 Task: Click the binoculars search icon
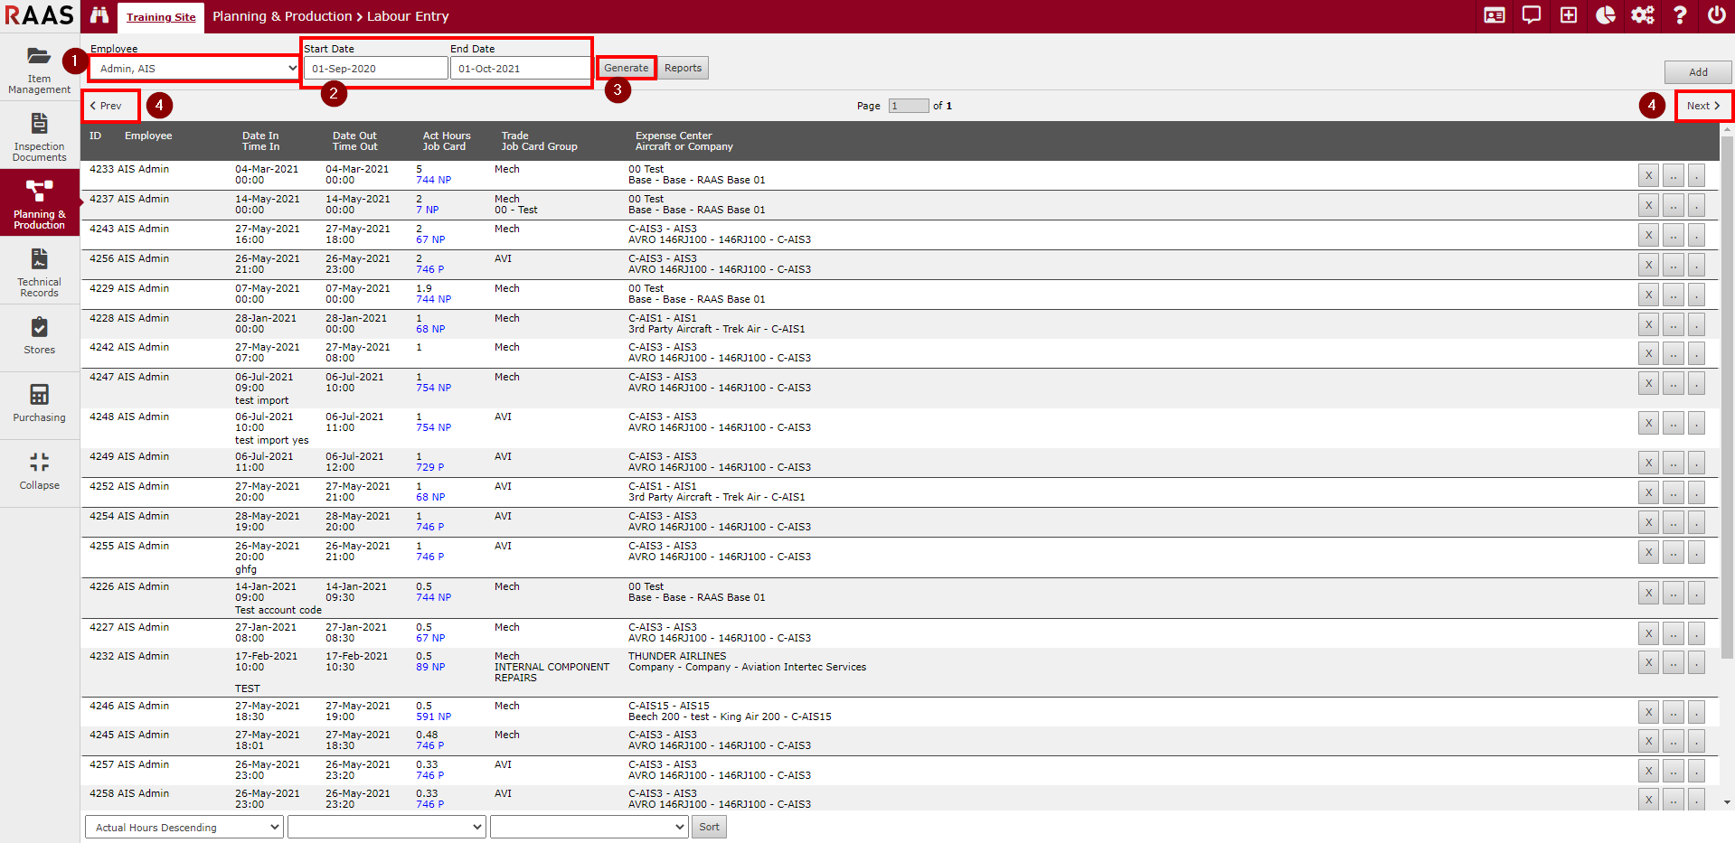[99, 16]
